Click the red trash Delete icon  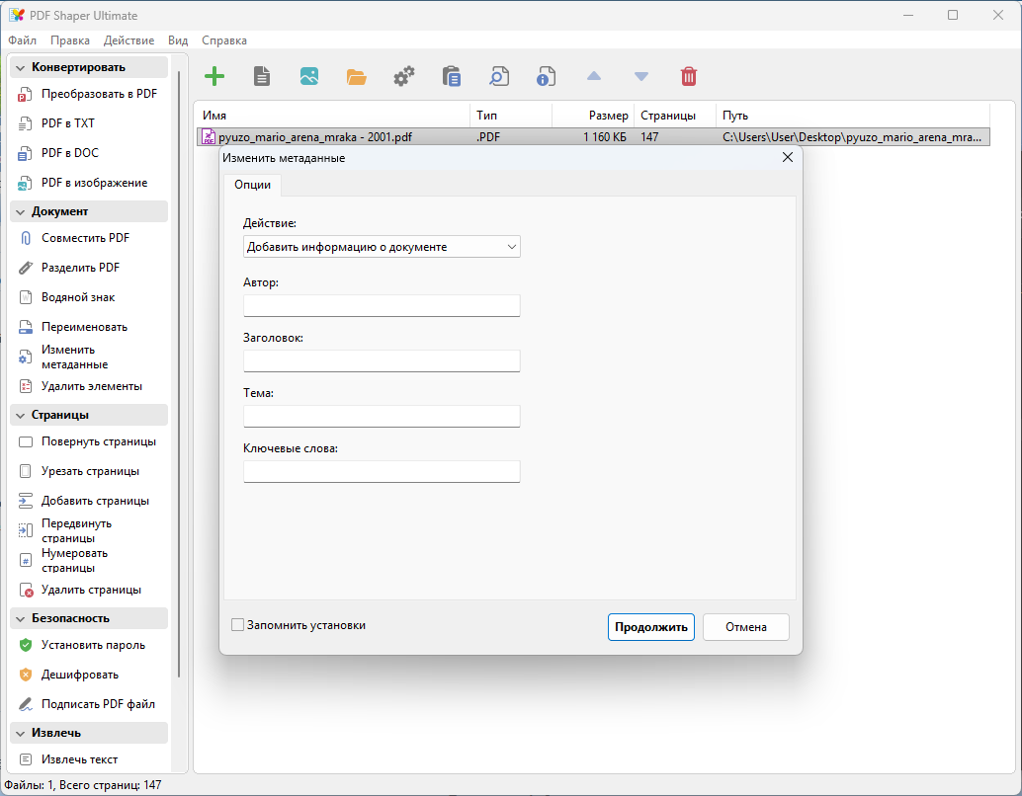click(x=688, y=76)
